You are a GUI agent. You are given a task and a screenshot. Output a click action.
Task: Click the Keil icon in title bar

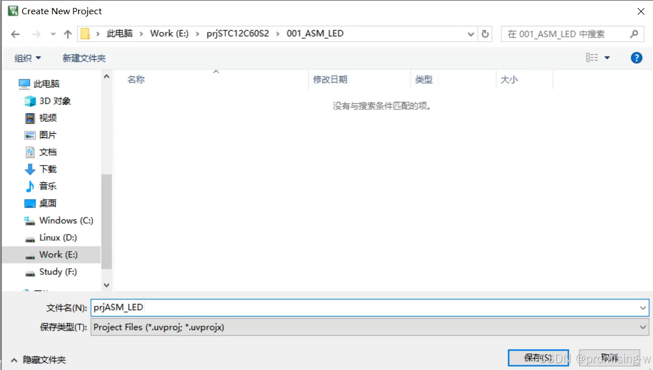point(13,11)
